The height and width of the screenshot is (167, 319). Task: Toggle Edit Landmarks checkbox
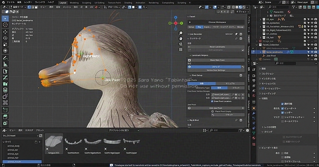(243, 50)
